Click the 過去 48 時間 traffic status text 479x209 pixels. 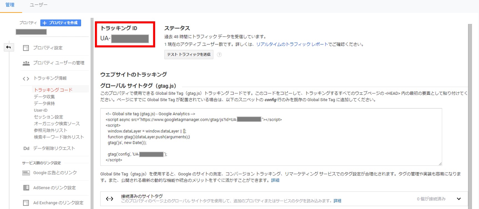pyautogui.click(x=215, y=37)
